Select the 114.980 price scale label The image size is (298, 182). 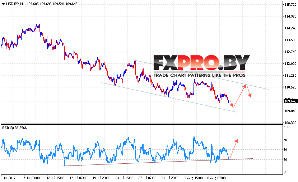290,16
